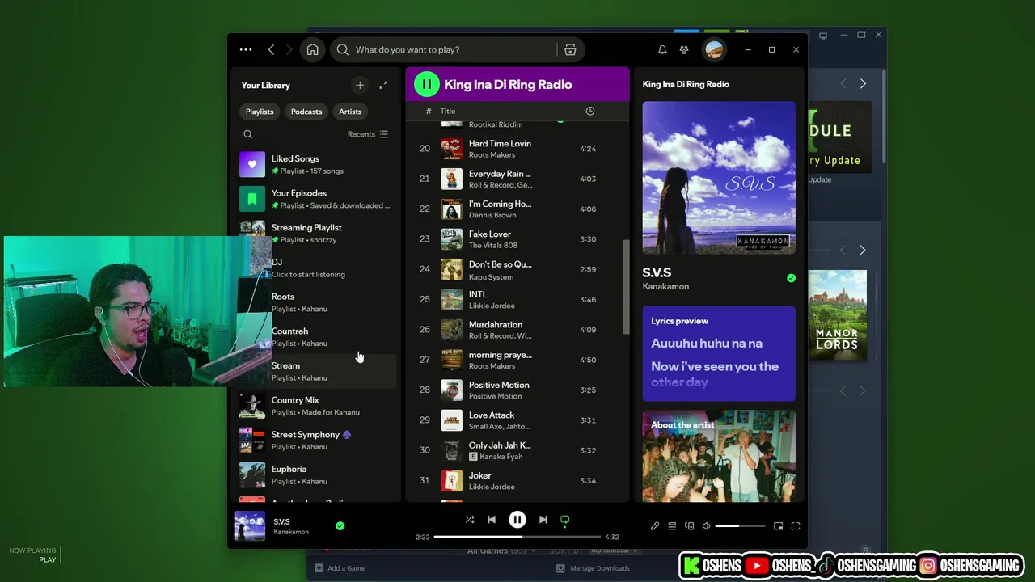This screenshot has width=1035, height=582.
Task: Open the Stream playlist in library
Action: (x=317, y=371)
